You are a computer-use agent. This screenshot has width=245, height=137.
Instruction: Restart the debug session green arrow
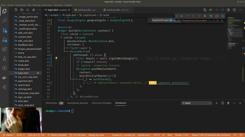[211, 16]
